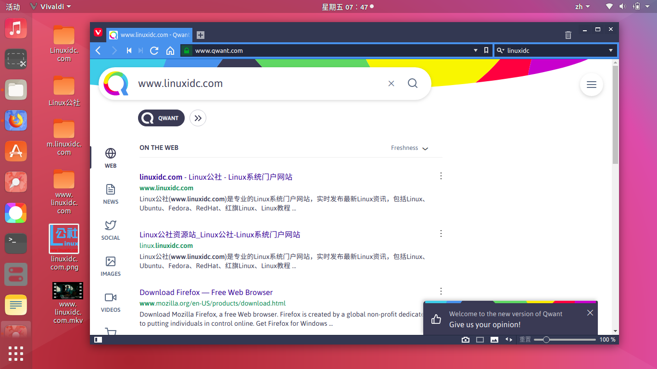
Task: Select the SOCIAL search category
Action: pos(111,230)
